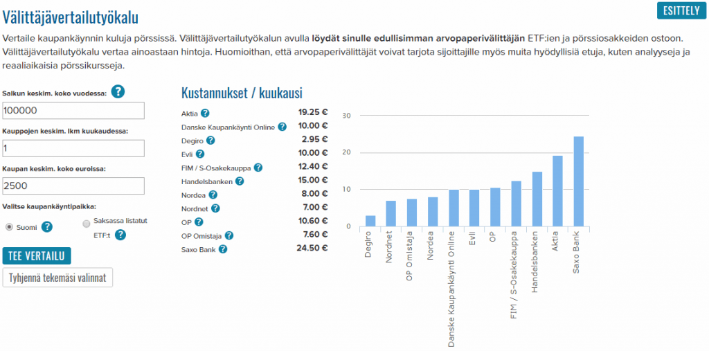Click the help icon beside OP broker row
Viewport: 709px width, 351px height.
[199, 222]
